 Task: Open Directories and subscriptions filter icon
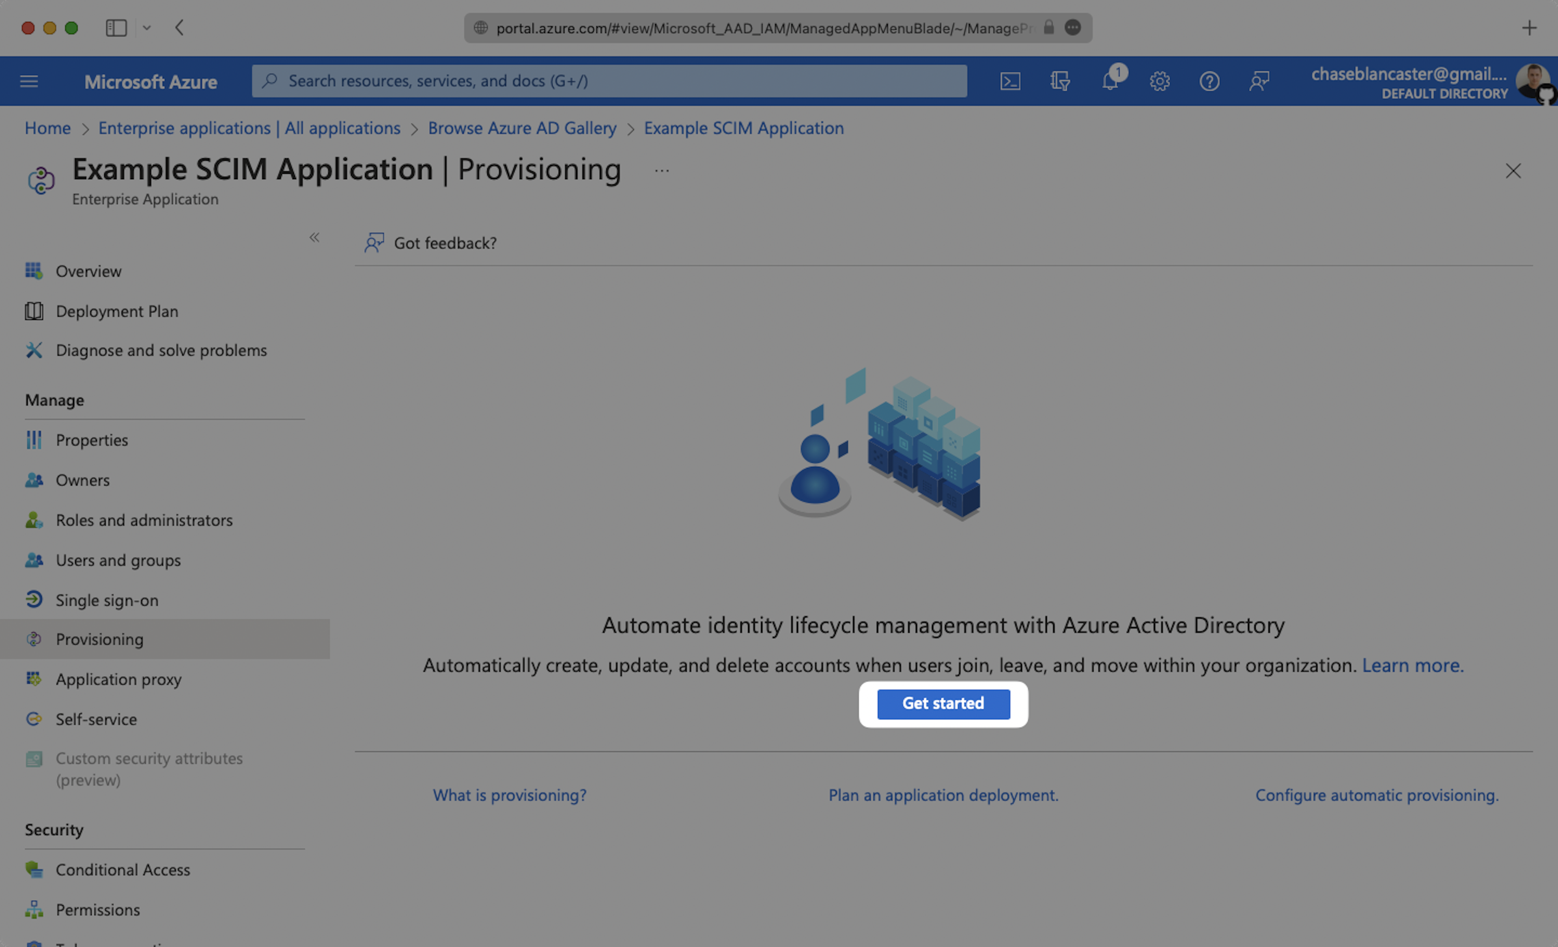coord(1060,81)
